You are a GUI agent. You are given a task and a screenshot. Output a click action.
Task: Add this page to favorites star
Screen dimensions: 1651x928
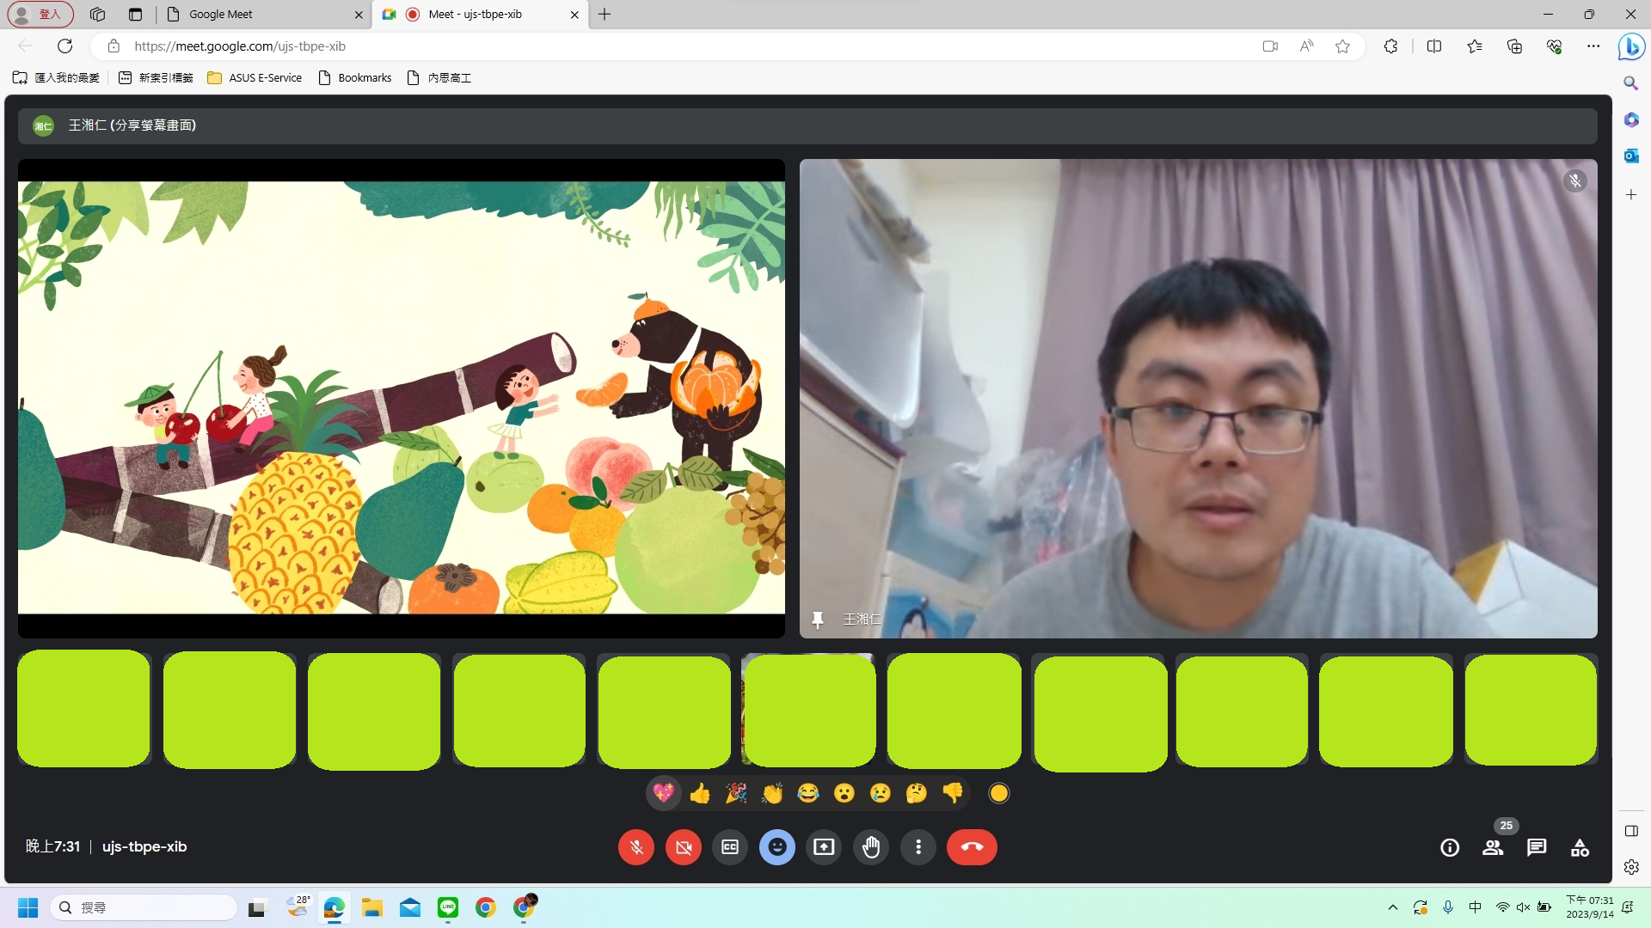[x=1342, y=46]
